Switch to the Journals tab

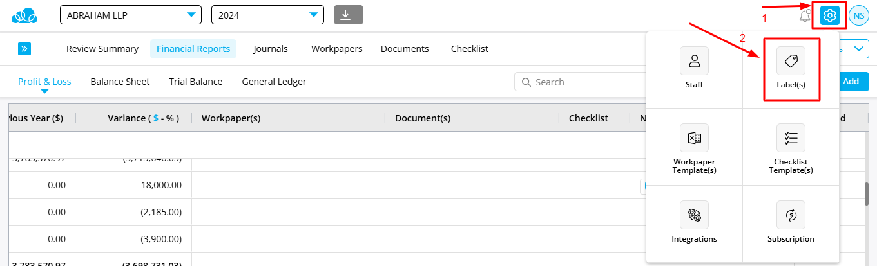pyautogui.click(x=271, y=49)
